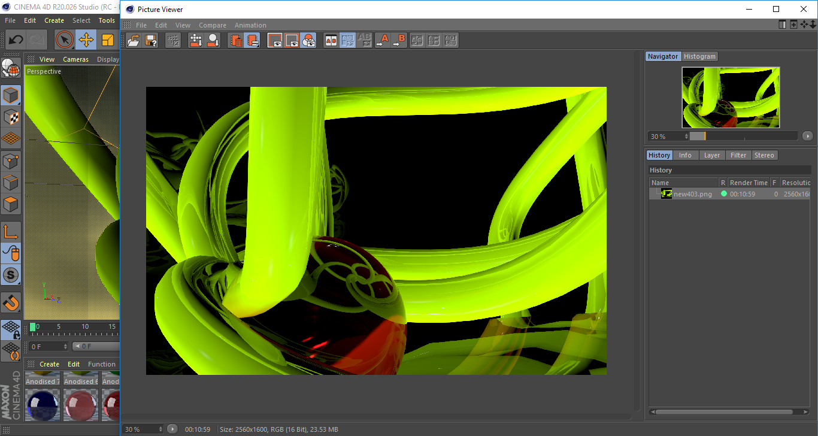Switch to the Layer tab
The image size is (818, 436).
coord(711,155)
